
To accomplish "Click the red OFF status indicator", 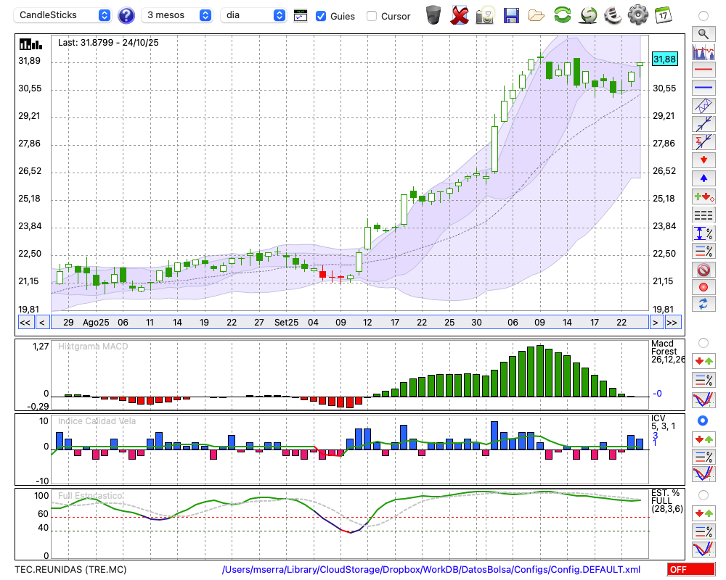I will [x=690, y=570].
